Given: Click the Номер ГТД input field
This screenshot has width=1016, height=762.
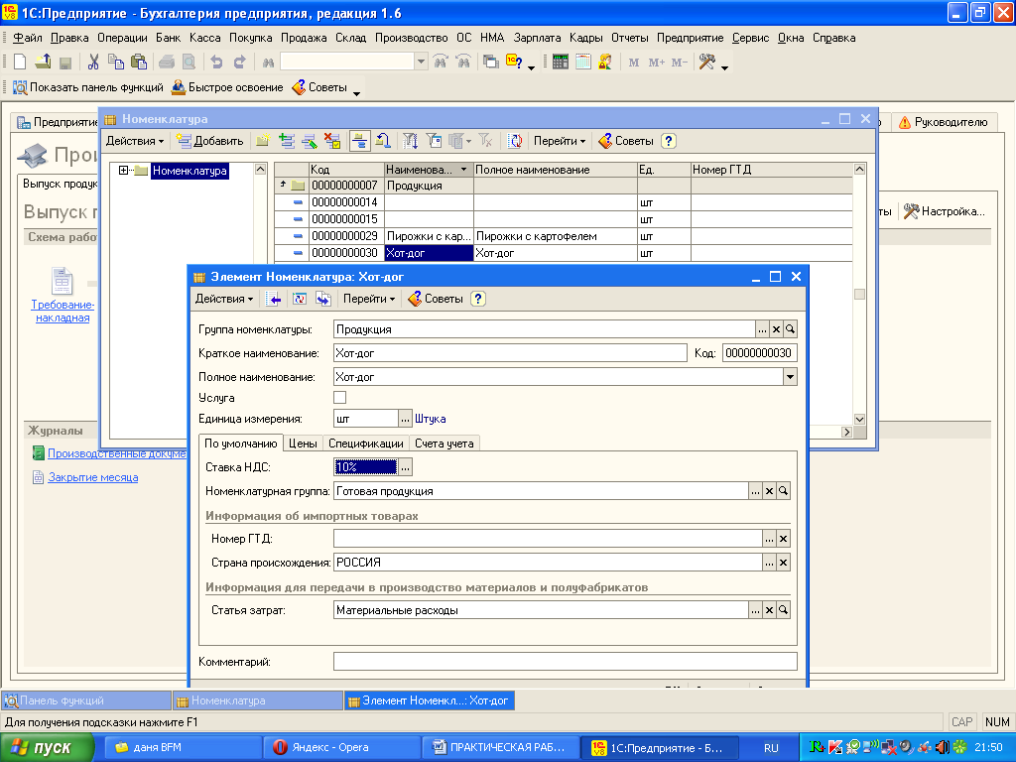Looking at the screenshot, I should [548, 539].
